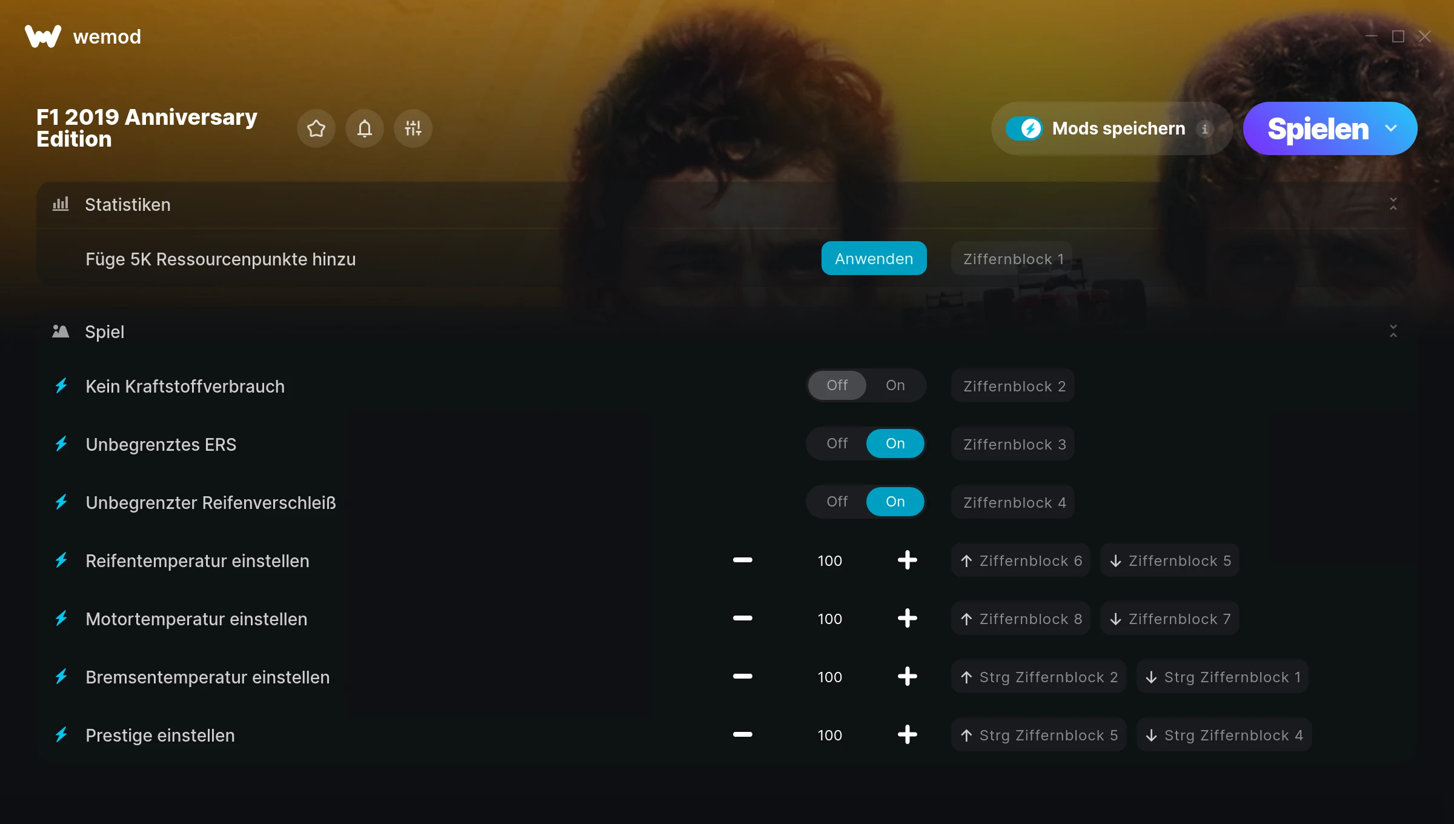Turn off Unbegrenztes ERS
The height and width of the screenshot is (824, 1454).
837,444
